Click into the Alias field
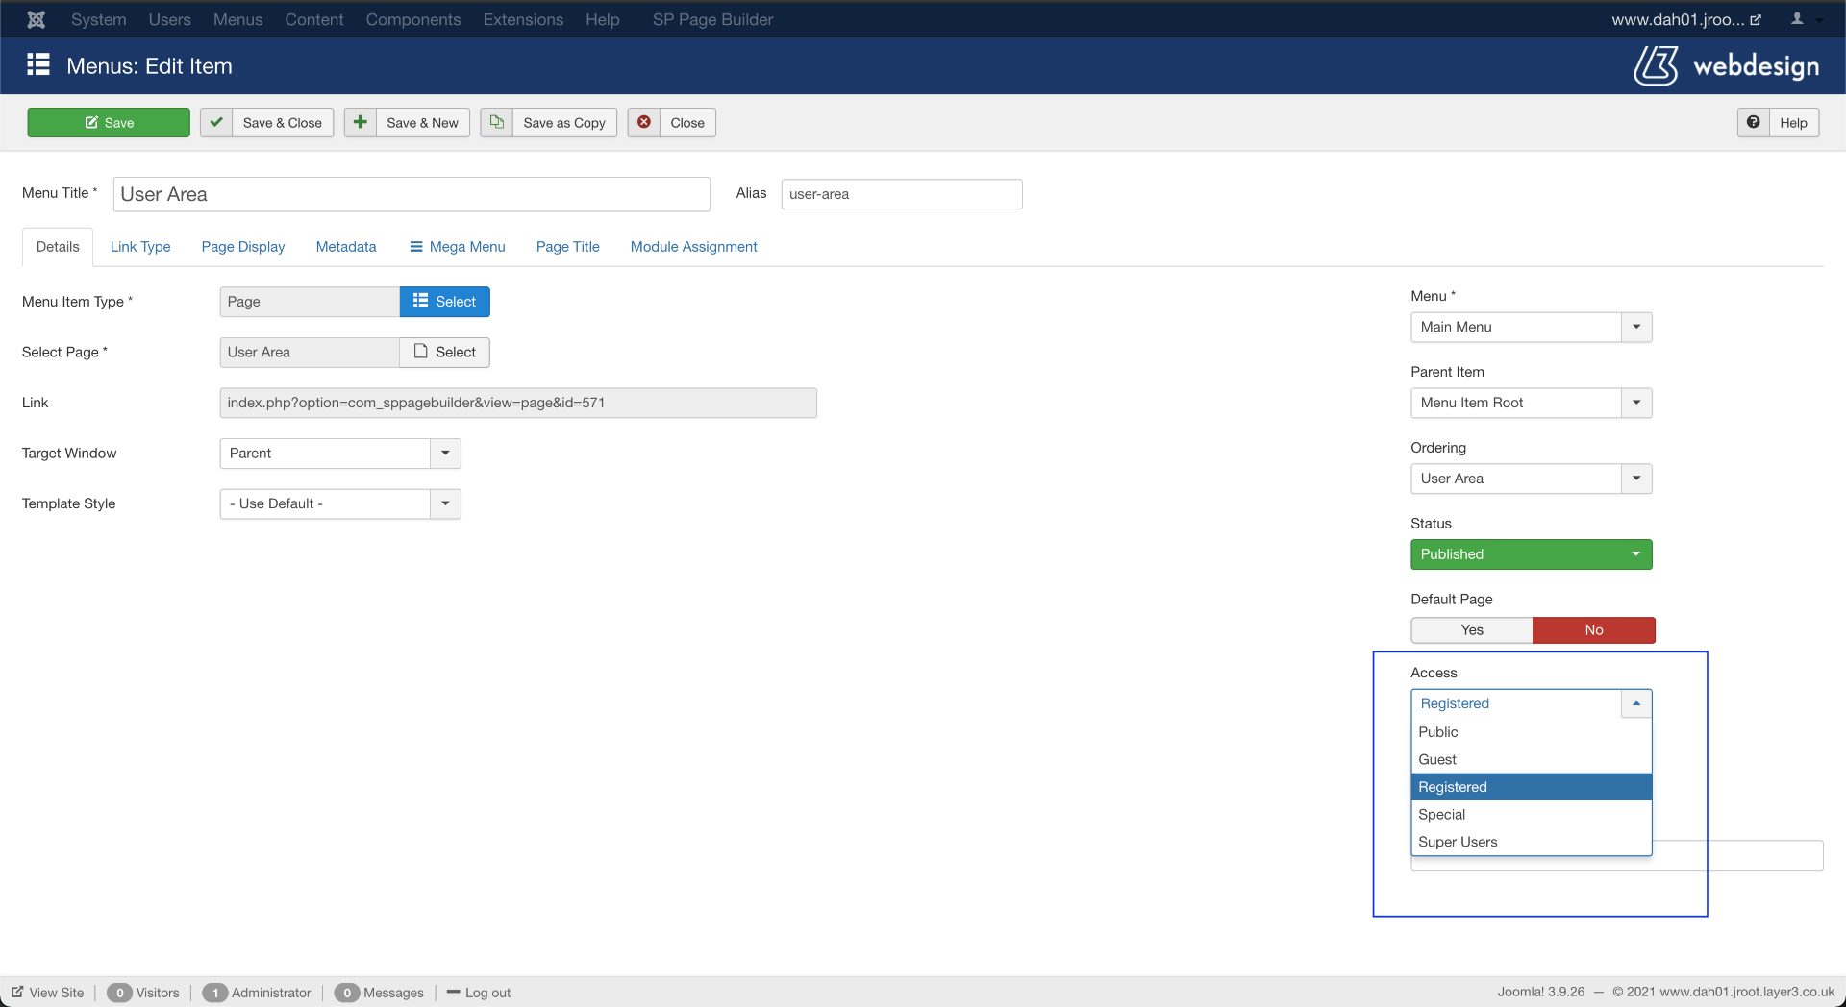 [x=902, y=194]
